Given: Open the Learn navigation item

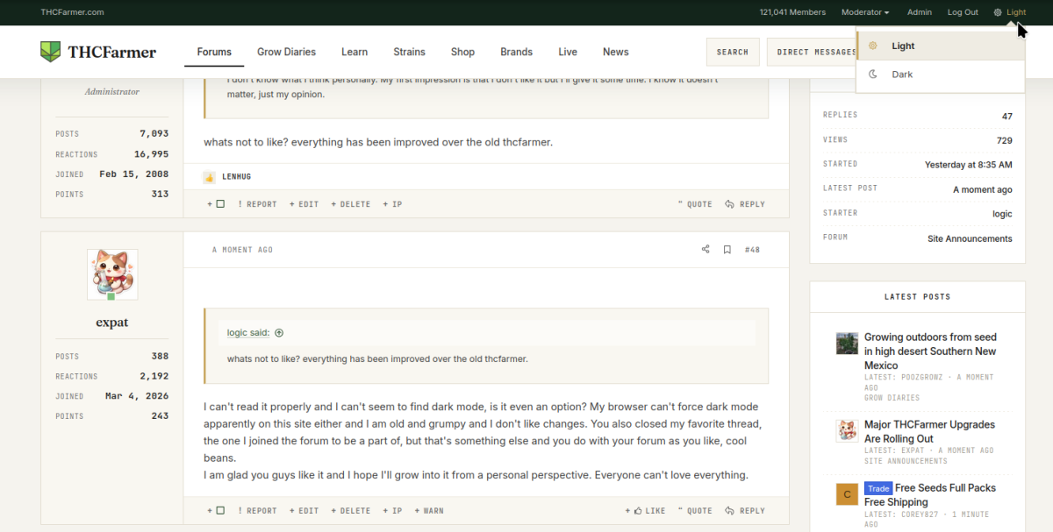Looking at the screenshot, I should [x=355, y=52].
